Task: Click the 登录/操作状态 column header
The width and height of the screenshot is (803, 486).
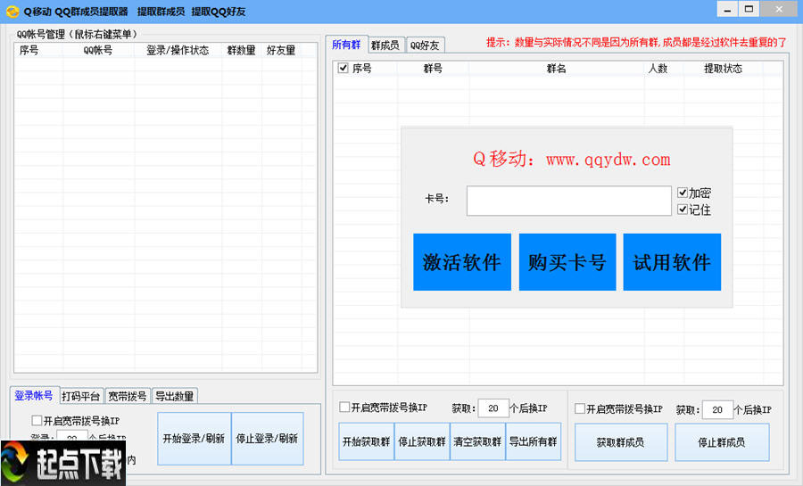Action: click(x=178, y=50)
